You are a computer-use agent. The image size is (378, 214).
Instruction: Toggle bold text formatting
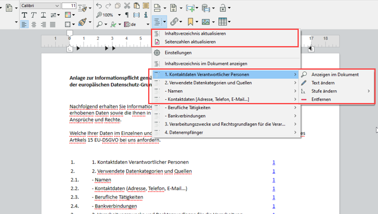[25, 15]
